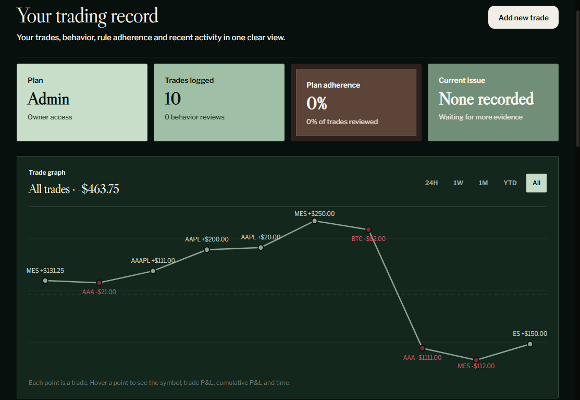Select the YTD range tab
Viewport: 580px width, 400px height.
[x=510, y=183]
